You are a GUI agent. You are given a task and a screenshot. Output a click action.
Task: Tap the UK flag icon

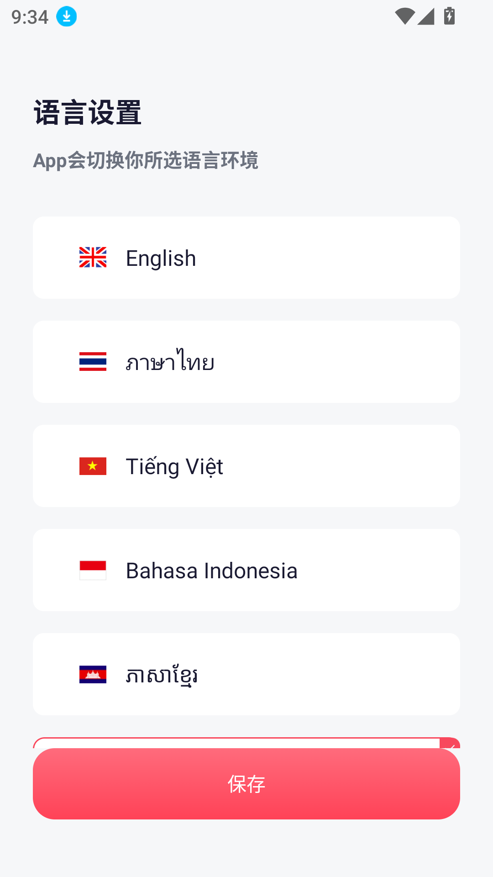(x=93, y=258)
